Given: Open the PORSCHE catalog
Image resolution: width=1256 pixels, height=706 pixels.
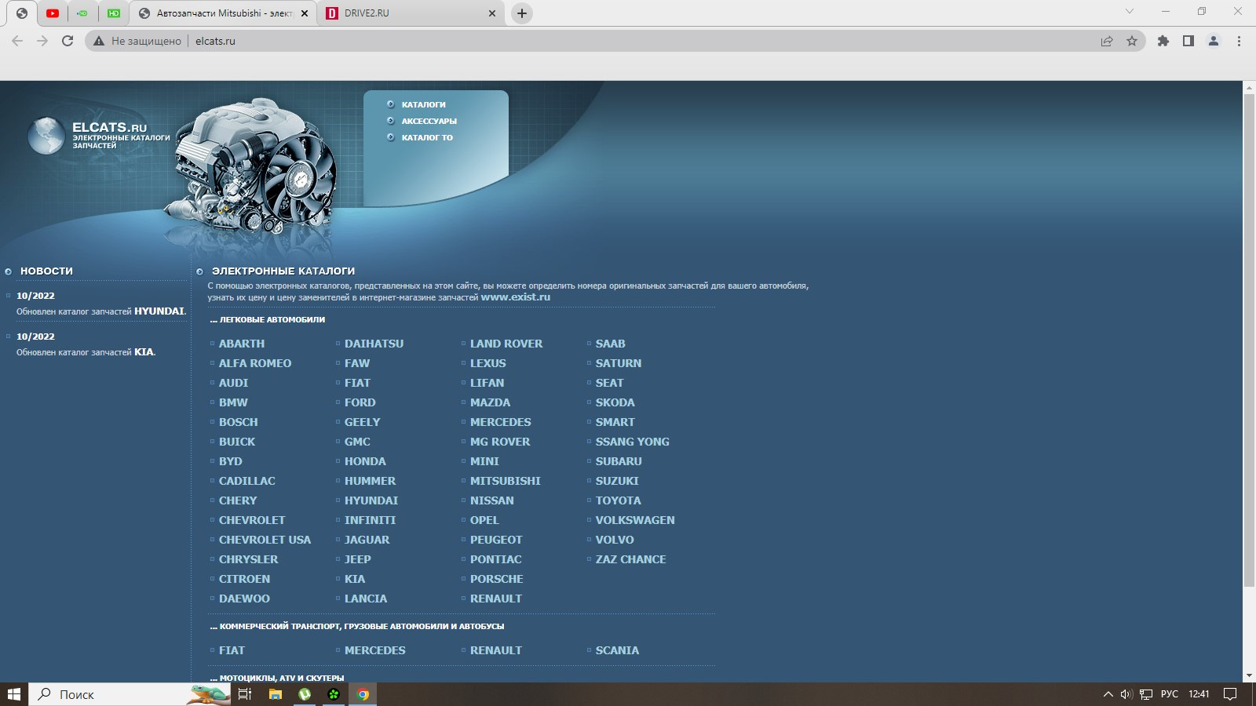Looking at the screenshot, I should click(497, 579).
